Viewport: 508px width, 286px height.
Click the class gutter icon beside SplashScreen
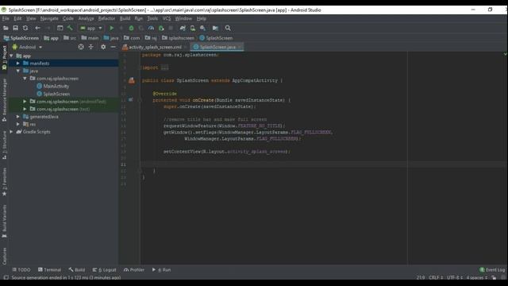[131, 80]
